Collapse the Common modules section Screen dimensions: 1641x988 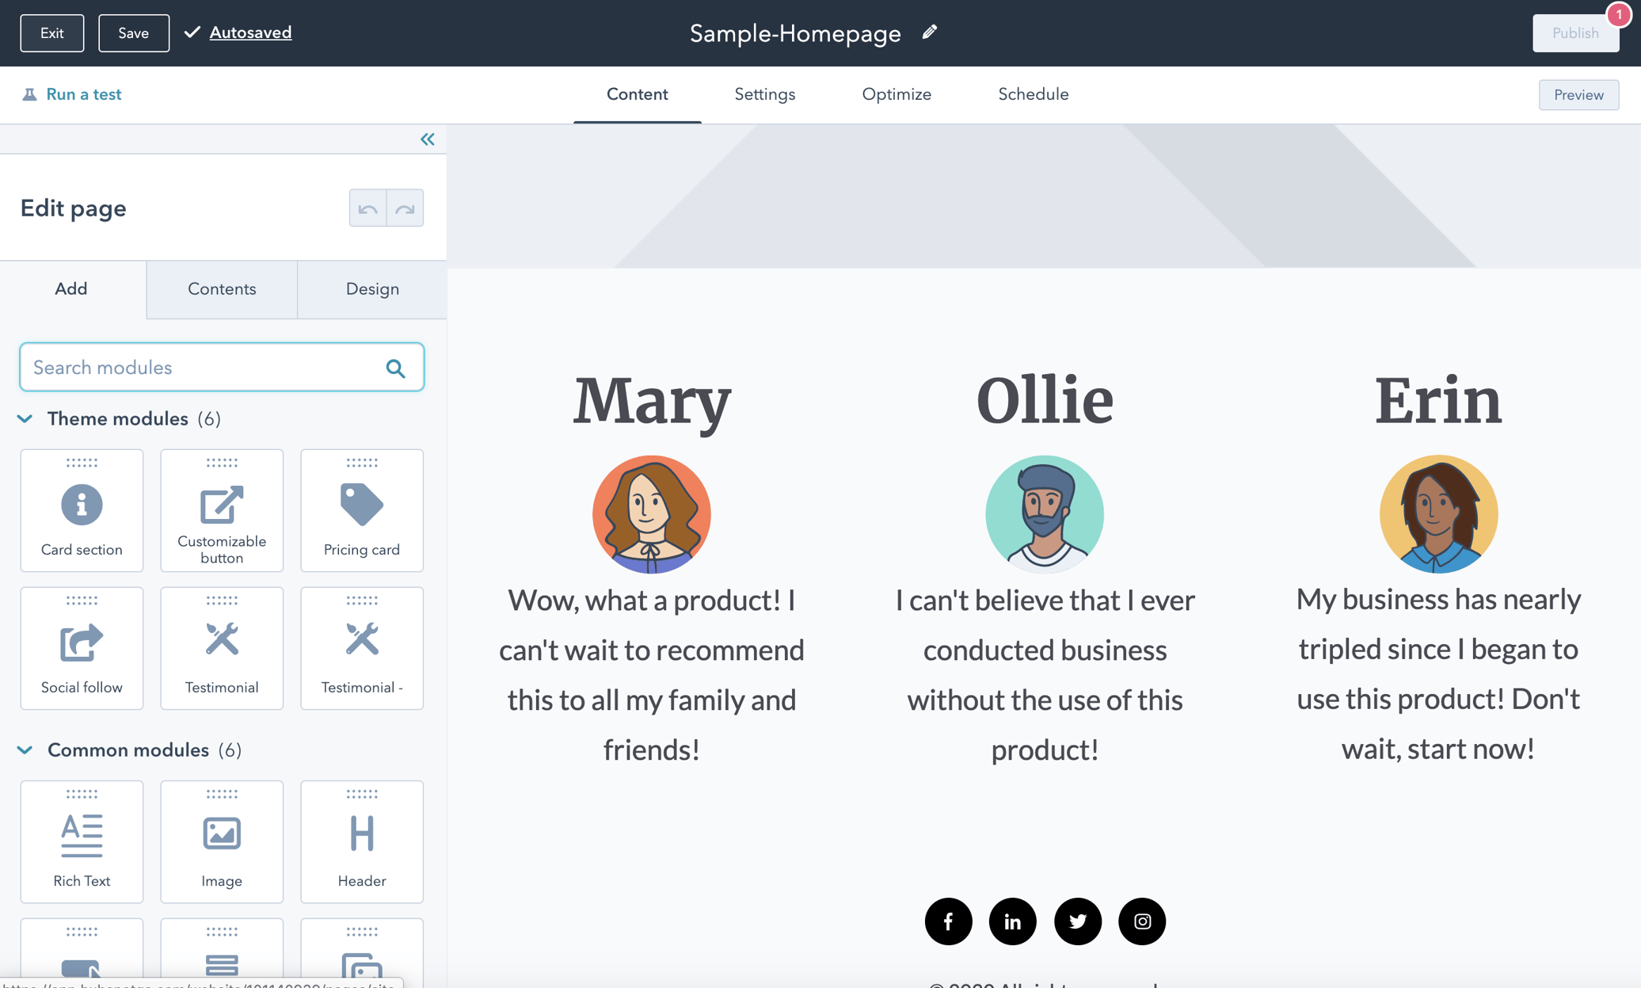point(25,750)
